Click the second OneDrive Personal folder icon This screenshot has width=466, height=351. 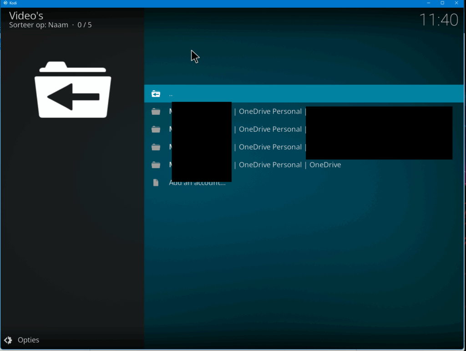click(x=156, y=129)
